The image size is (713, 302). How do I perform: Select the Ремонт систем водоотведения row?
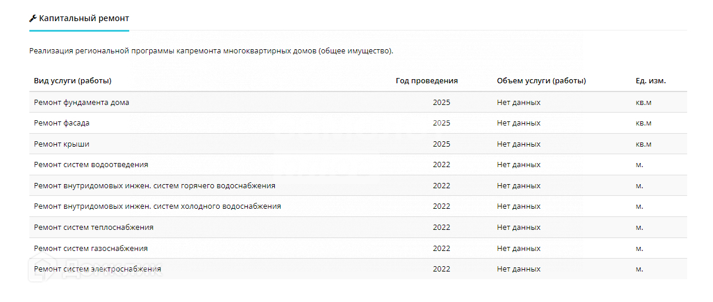pyautogui.click(x=91, y=165)
